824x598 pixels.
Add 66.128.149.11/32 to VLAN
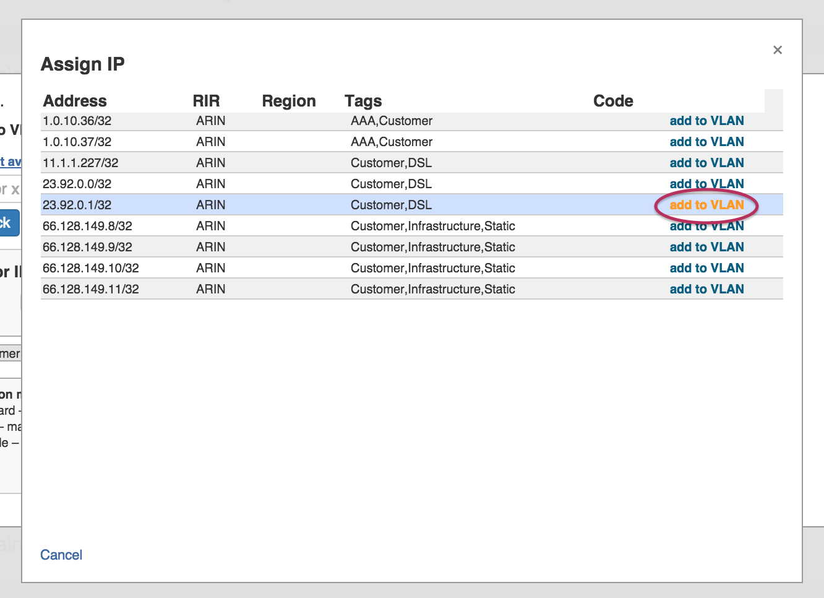[x=706, y=289]
